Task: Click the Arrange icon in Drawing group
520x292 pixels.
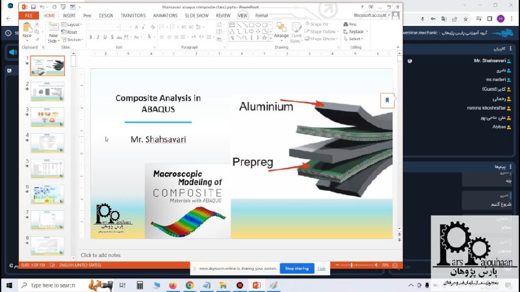Action: [x=281, y=28]
